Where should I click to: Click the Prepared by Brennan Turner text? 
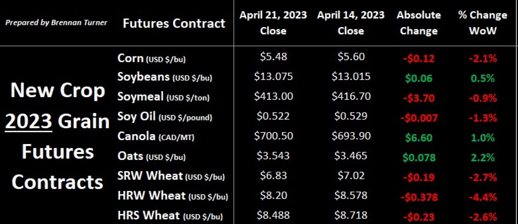56,22
